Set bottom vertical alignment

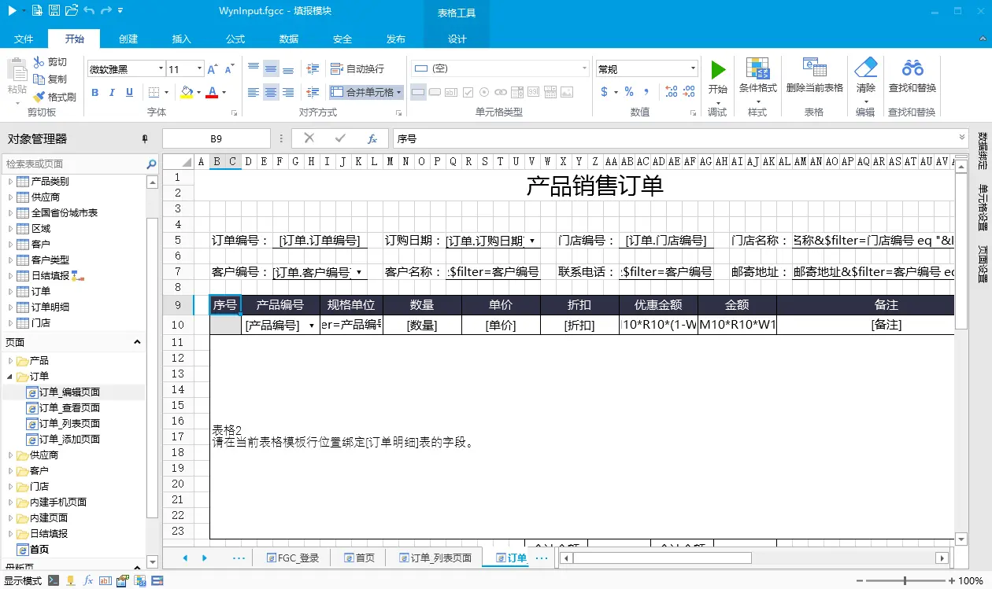coord(288,69)
